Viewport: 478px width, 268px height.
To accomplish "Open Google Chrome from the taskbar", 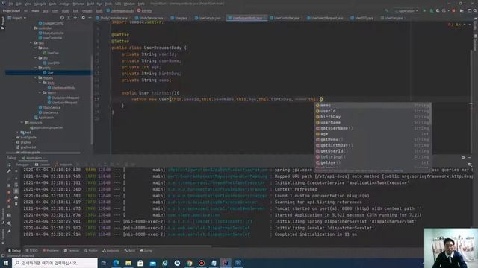I will [189, 263].
